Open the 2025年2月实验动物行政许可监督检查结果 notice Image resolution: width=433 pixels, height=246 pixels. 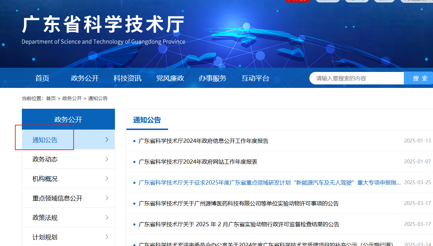[x=239, y=224]
